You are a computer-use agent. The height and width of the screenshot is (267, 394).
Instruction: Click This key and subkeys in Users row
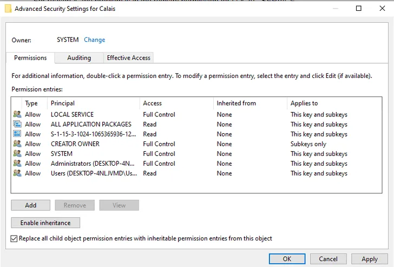tap(319, 173)
